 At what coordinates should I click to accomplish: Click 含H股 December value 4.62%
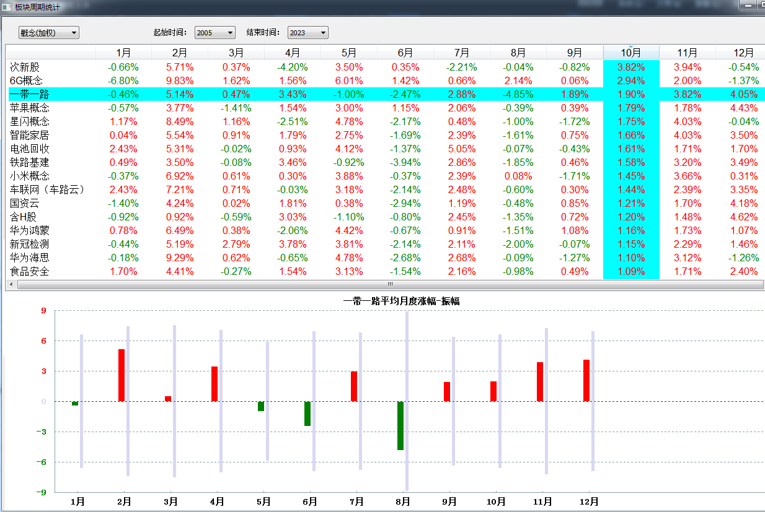(744, 217)
